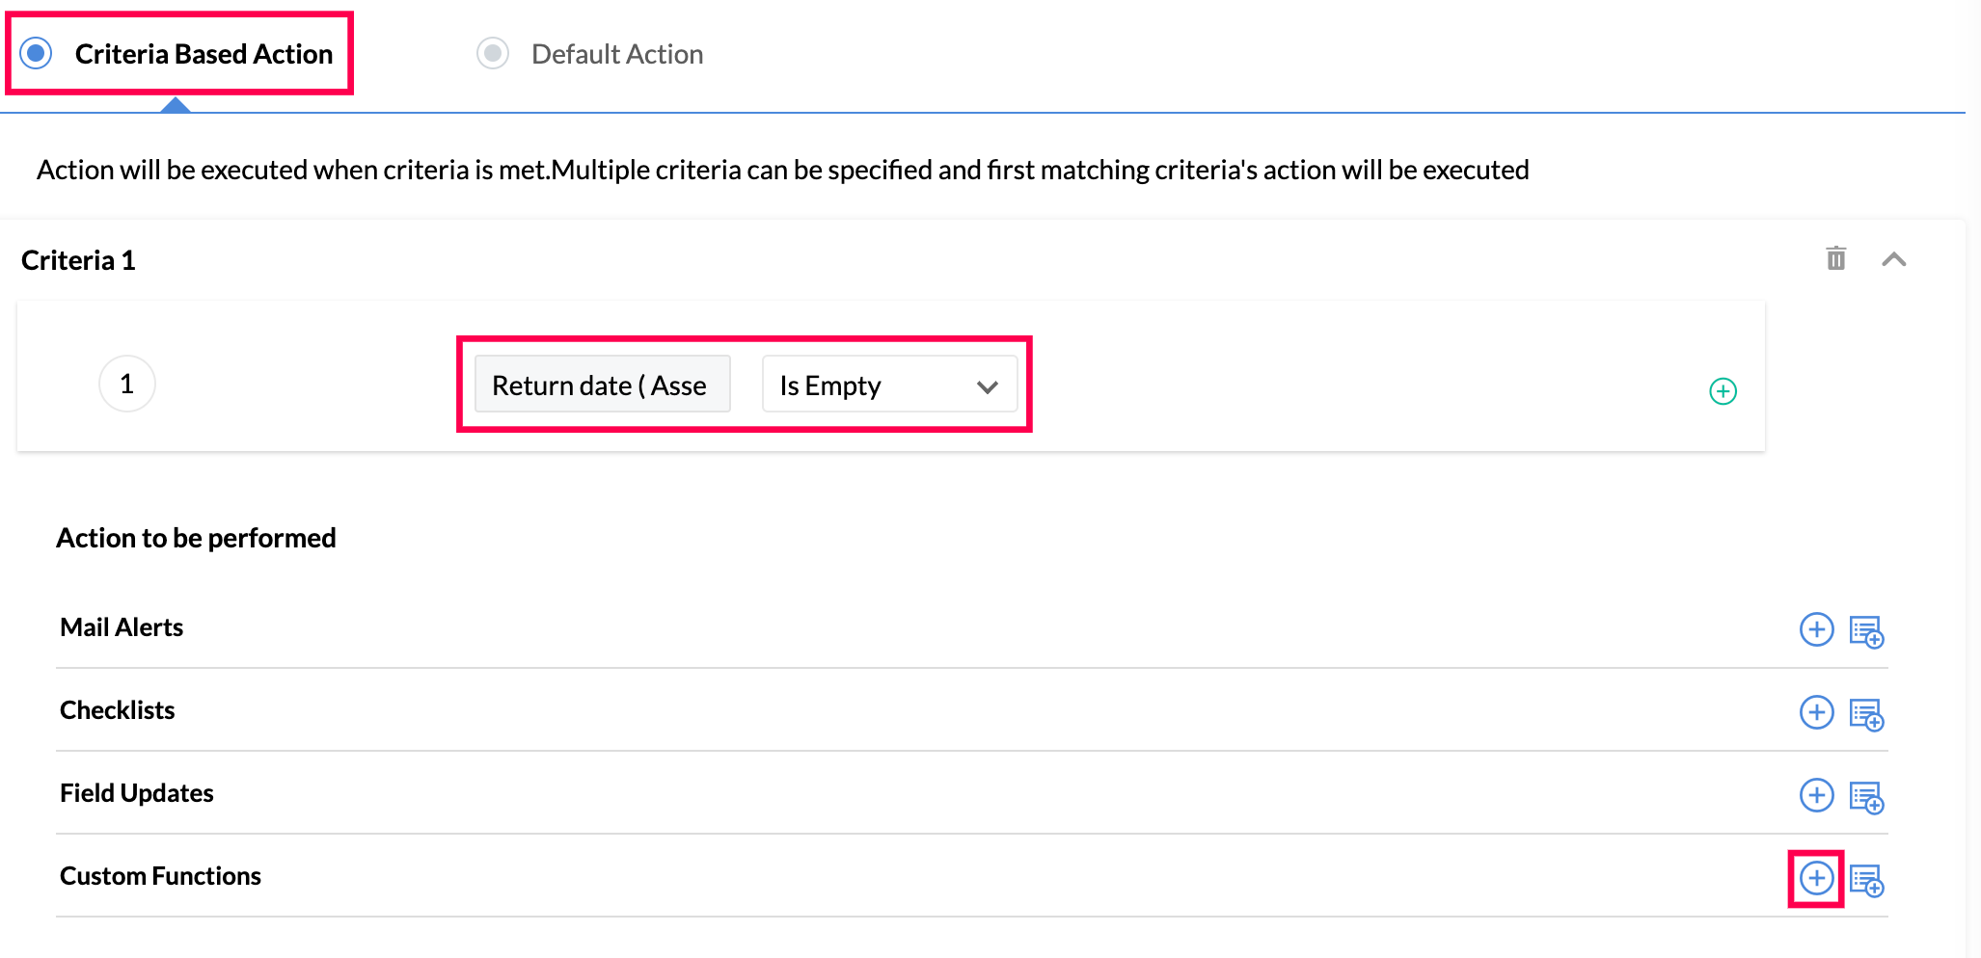The image size is (1981, 958).
Task: Click the Default Action label
Action: [617, 54]
